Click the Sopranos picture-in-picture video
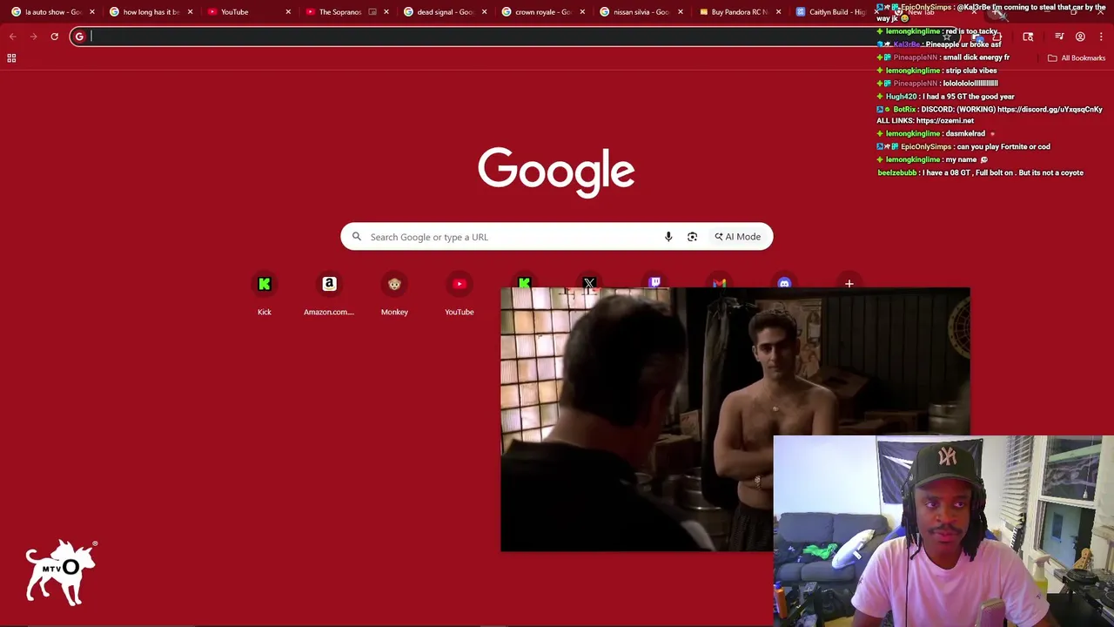 point(735,419)
